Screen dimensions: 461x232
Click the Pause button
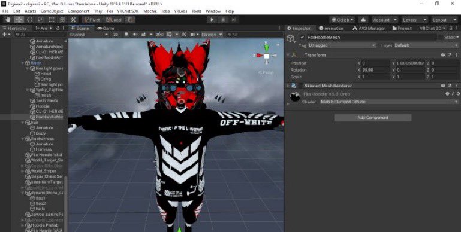(x=223, y=20)
